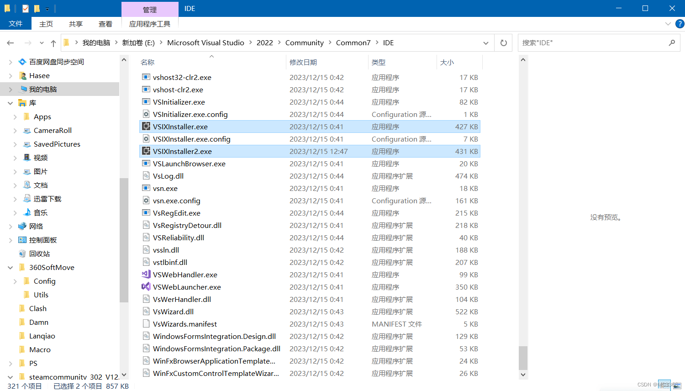Sort files by 名称 column header
This screenshot has height=391, width=685.
[x=148, y=62]
